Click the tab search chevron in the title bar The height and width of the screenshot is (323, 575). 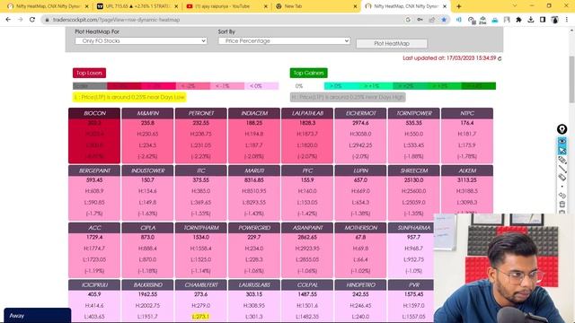click(x=515, y=6)
